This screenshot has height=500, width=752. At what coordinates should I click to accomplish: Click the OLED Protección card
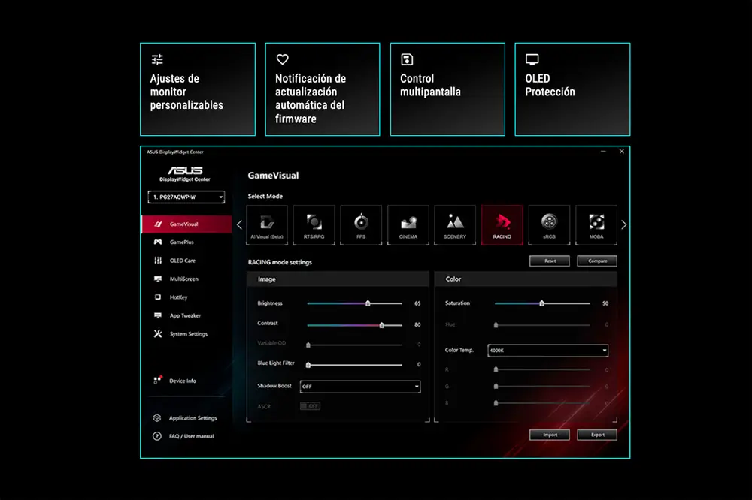(x=572, y=89)
